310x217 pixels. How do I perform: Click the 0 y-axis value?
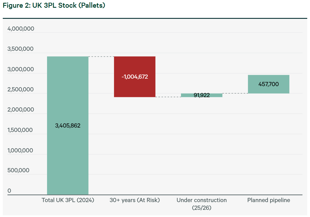(x=9, y=191)
